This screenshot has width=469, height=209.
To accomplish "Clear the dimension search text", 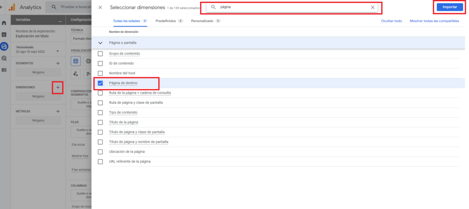I will 373,7.
